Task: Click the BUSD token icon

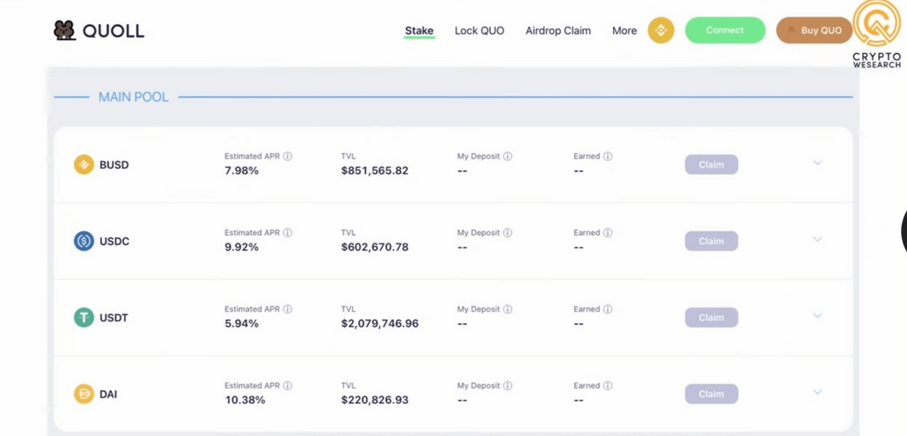Action: (x=84, y=164)
